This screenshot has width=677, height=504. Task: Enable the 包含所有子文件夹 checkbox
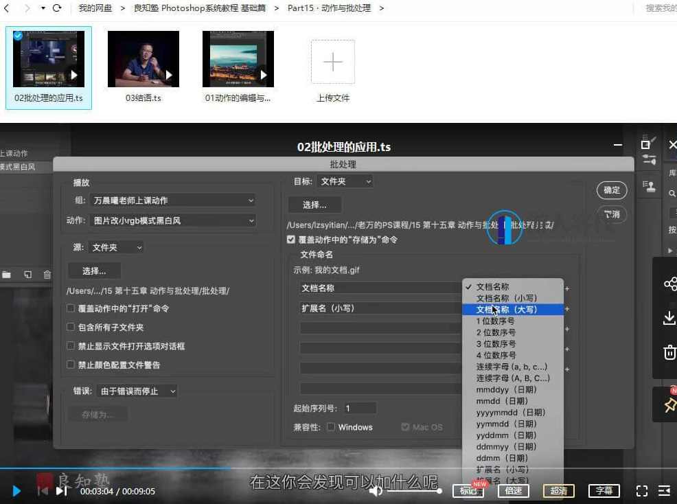coord(70,328)
